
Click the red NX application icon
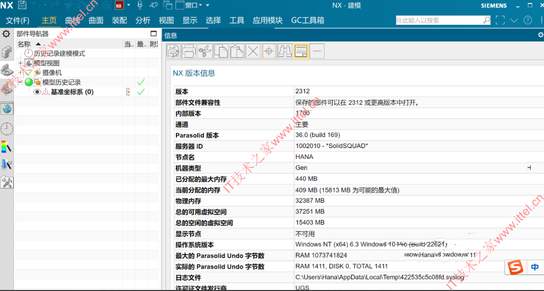119,5
